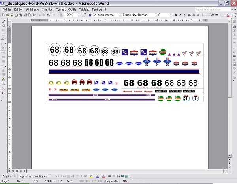
Task: Click the fill color paint bucket
Action: tap(91, 176)
